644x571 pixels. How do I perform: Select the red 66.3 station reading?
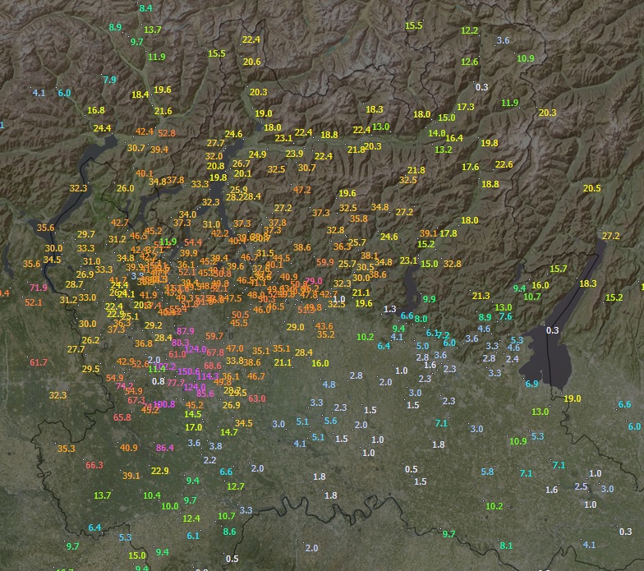pos(94,465)
